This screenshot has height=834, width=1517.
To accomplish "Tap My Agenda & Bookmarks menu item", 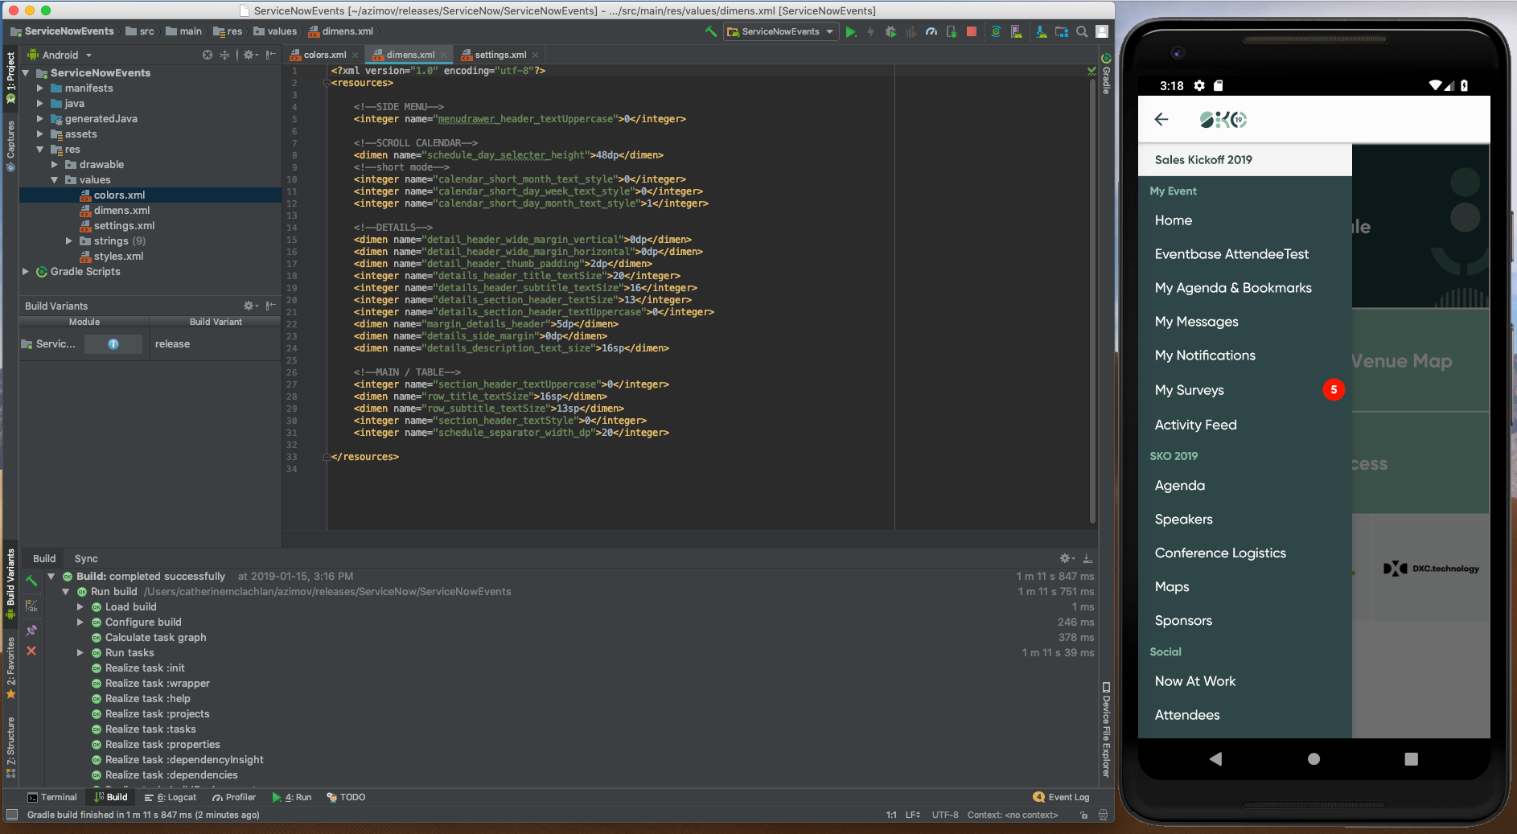I will pos(1244,288).
